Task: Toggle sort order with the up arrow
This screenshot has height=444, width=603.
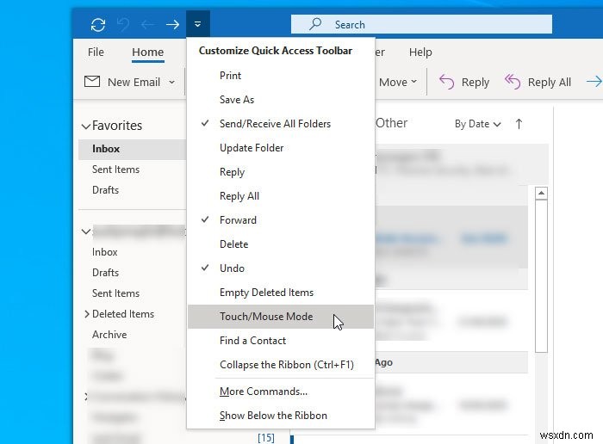Action: pos(519,124)
